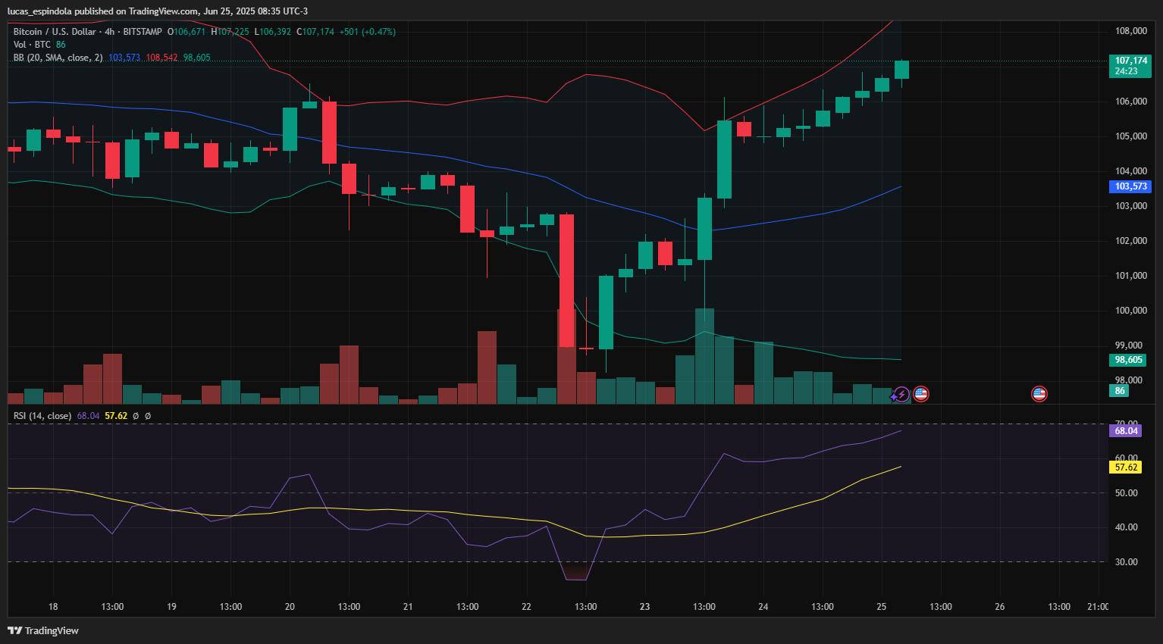This screenshot has width=1163, height=644.
Task: Click the 100,000 level on price axis
Action: pos(1131,311)
